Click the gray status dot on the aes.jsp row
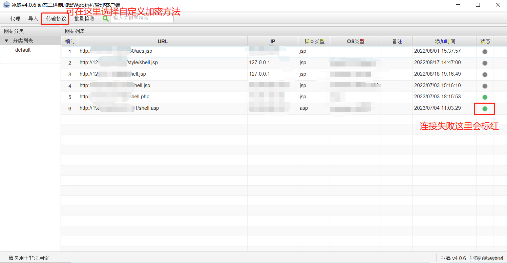 485,51
